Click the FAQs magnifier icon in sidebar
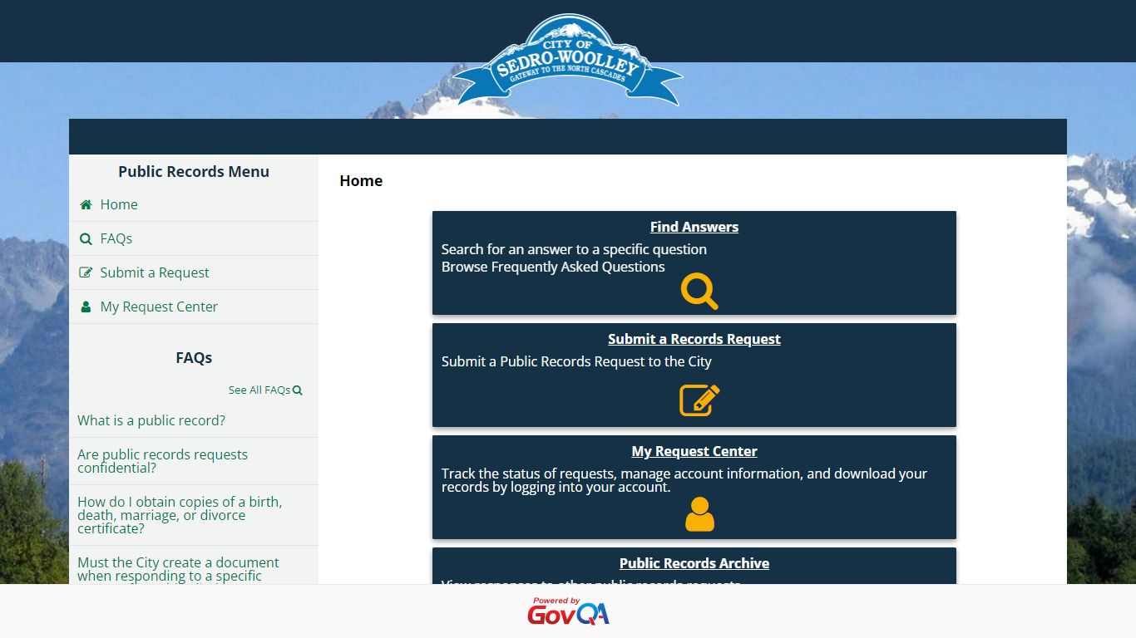 pos(86,238)
